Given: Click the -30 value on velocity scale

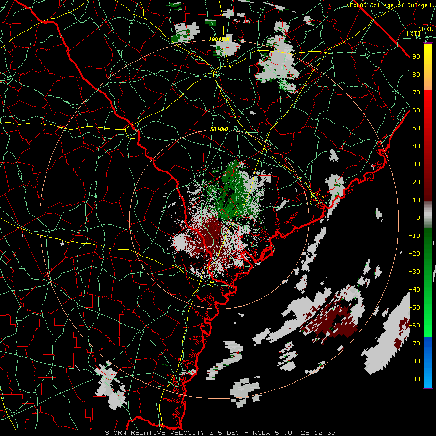Looking at the screenshot, I should click(x=414, y=272).
